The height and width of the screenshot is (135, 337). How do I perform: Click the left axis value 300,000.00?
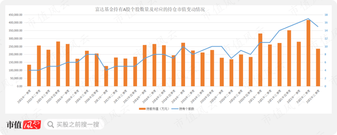16,39
